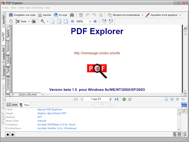Open the Fichier menu
This screenshot has height=142, width=189.
pyautogui.click(x=5, y=8)
